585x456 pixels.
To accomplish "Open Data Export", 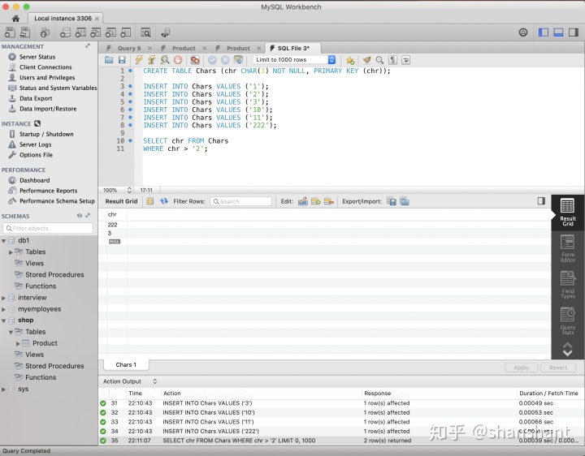I will click(x=36, y=98).
